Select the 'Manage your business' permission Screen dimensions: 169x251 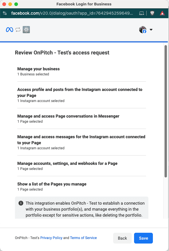pyautogui.click(x=39, y=69)
